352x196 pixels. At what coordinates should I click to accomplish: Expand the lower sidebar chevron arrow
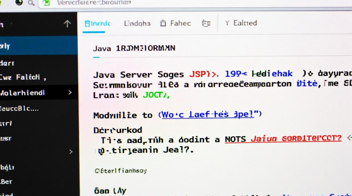(70, 152)
